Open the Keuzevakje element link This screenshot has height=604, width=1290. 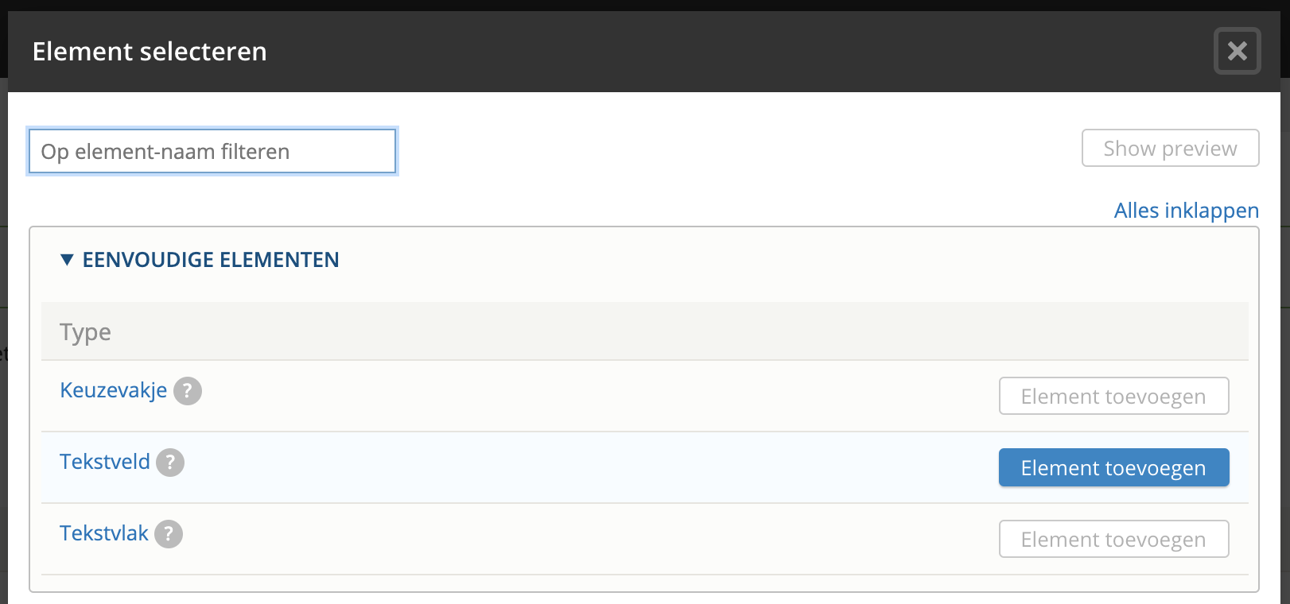click(114, 390)
